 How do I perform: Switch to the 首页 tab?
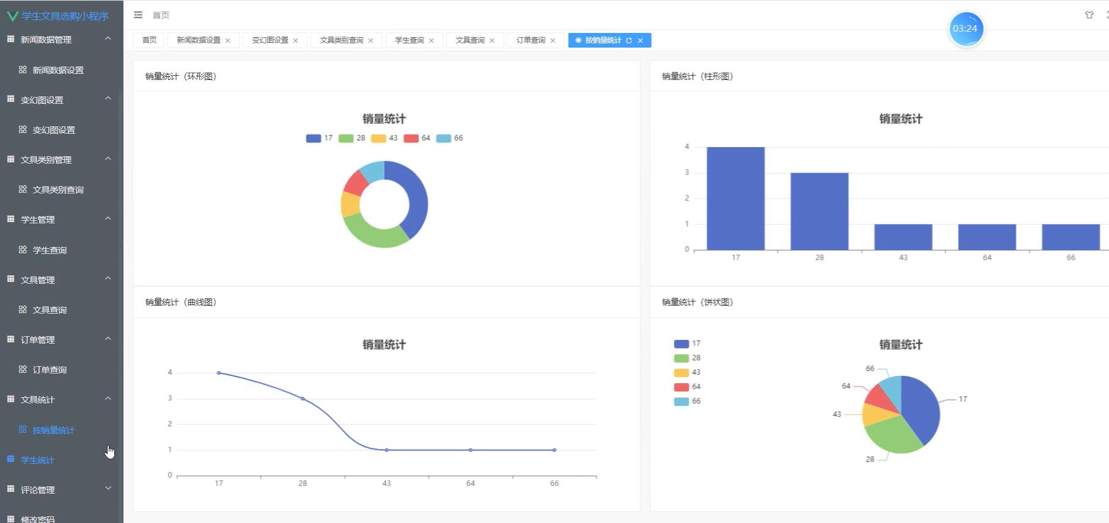click(x=149, y=40)
